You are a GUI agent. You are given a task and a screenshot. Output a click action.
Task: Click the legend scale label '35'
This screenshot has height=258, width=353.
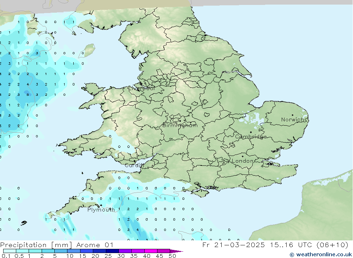point(134,256)
